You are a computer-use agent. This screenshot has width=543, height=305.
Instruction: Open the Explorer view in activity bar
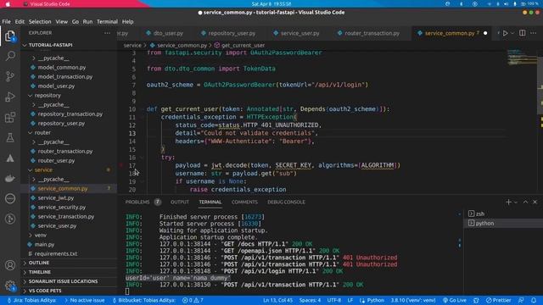point(10,36)
